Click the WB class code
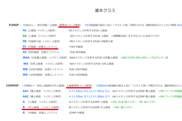 tap(25, 69)
